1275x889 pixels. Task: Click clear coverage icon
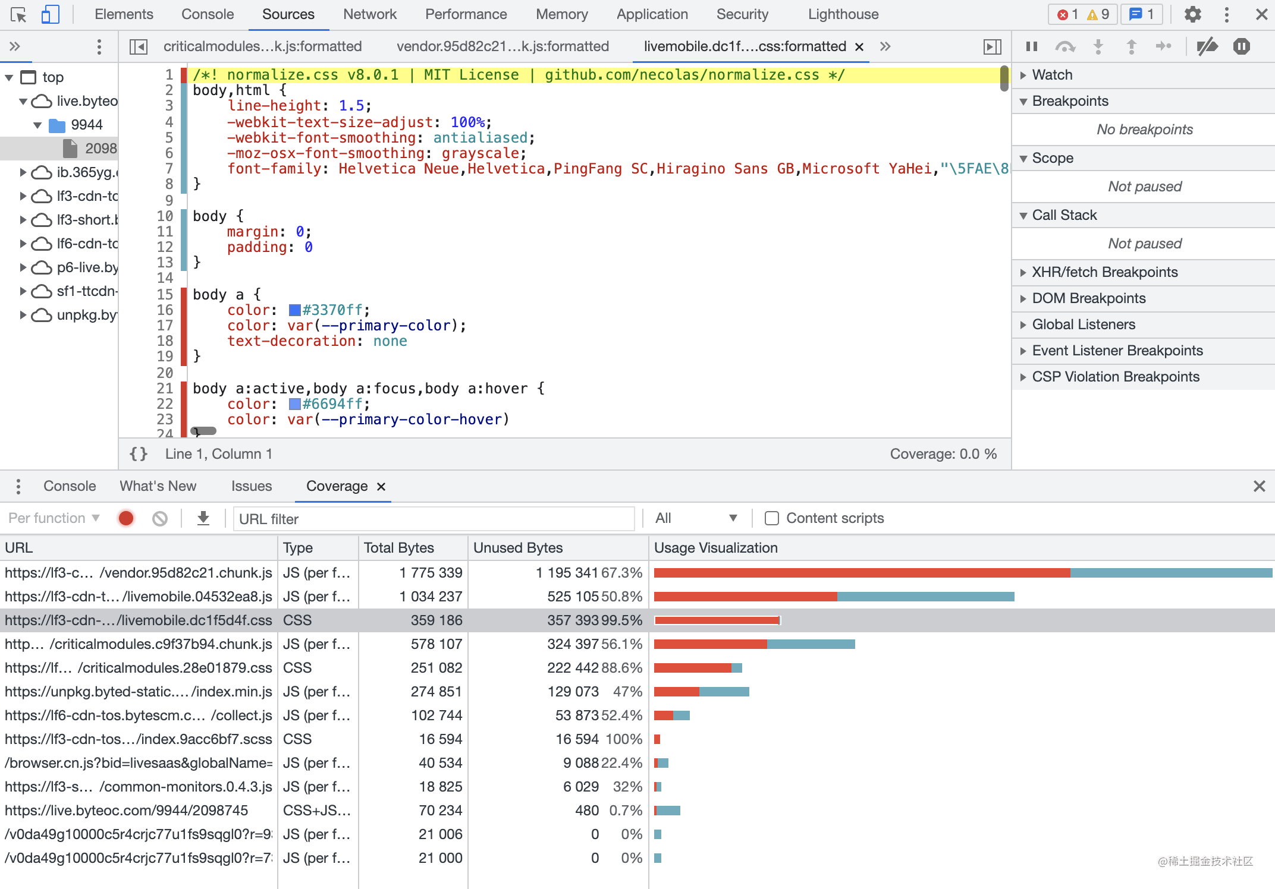coord(159,518)
